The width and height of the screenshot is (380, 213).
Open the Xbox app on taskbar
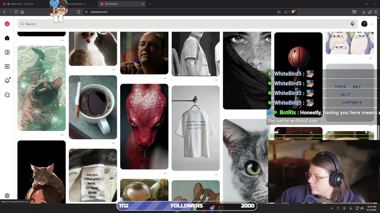click(x=194, y=208)
